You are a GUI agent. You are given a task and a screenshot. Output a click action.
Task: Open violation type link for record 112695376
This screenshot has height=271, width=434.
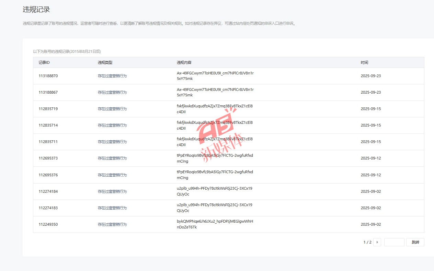112,175
